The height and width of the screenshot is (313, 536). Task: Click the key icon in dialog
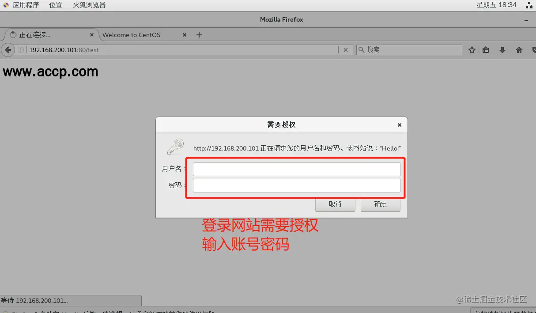click(x=175, y=147)
